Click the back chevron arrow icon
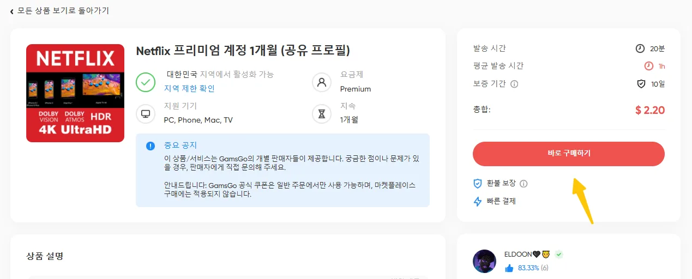Image resolution: width=692 pixels, height=279 pixels. (x=12, y=11)
